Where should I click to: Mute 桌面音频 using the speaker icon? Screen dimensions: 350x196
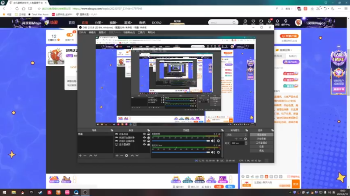(x=213, y=141)
